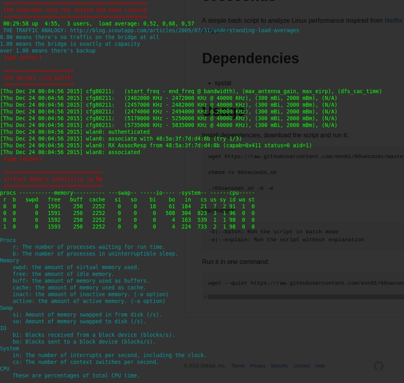Click 'wlan0: RX AssocResp' log line
This screenshot has width=404, height=383.
(156, 146)
